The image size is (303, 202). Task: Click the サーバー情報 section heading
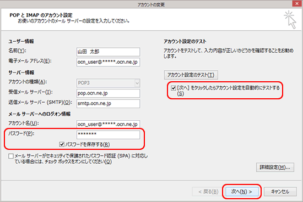[x=21, y=72]
